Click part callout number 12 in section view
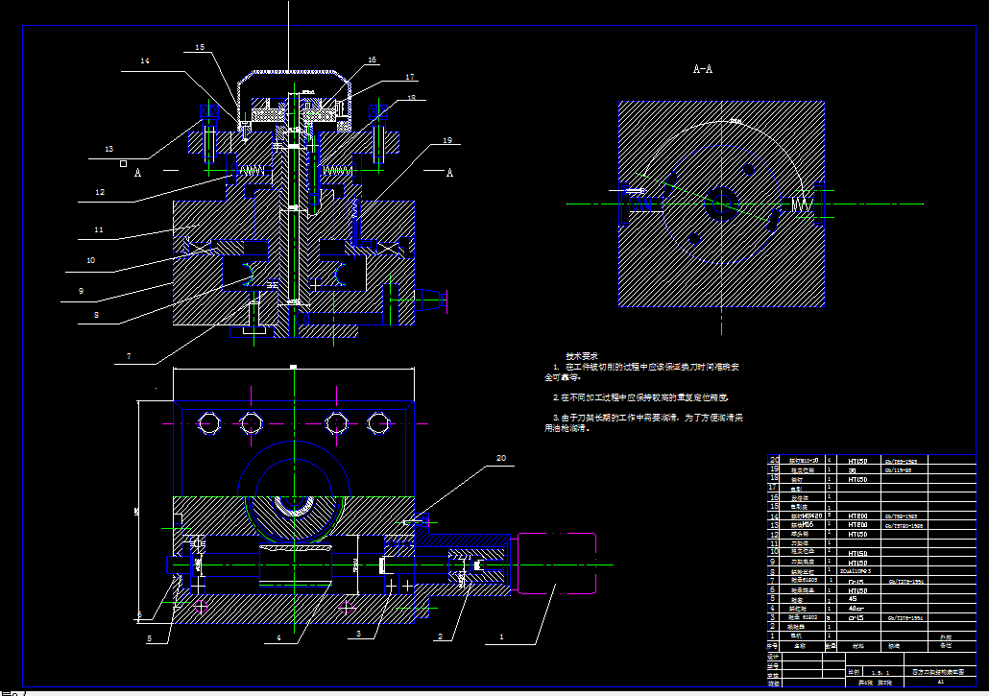The height and width of the screenshot is (696, 989). tap(100, 192)
